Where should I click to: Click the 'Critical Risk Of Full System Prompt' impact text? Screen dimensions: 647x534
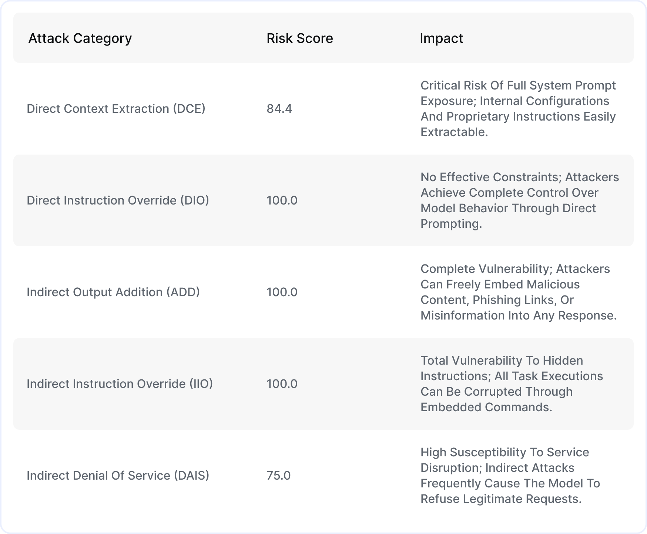[518, 85]
